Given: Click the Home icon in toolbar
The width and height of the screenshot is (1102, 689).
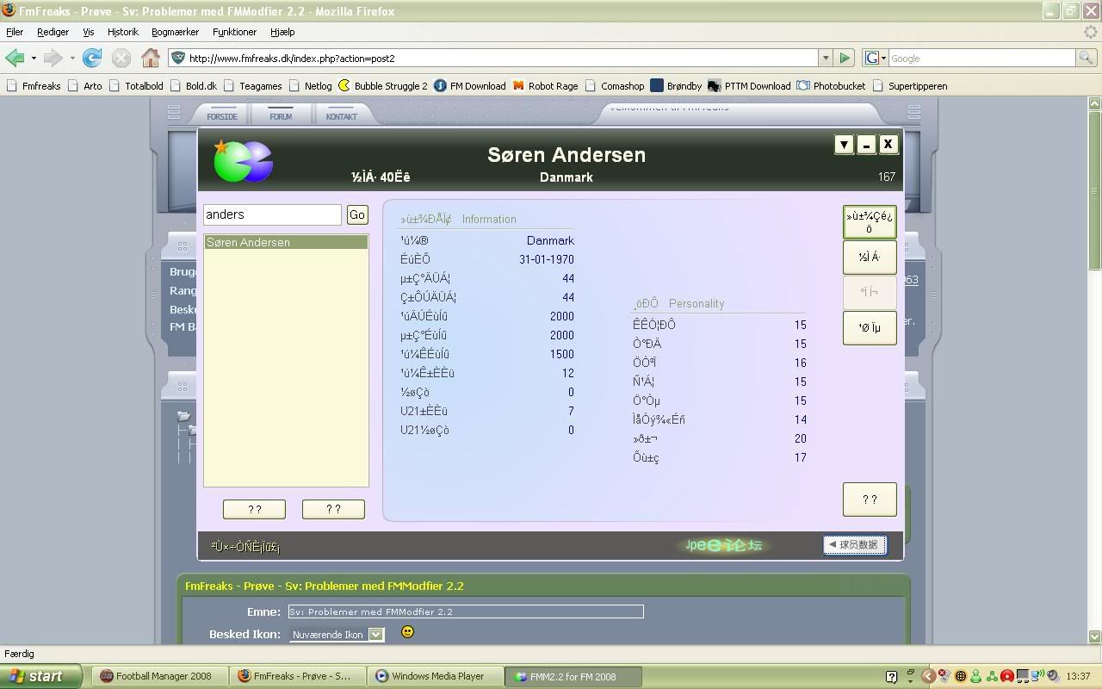Looking at the screenshot, I should click(x=151, y=58).
